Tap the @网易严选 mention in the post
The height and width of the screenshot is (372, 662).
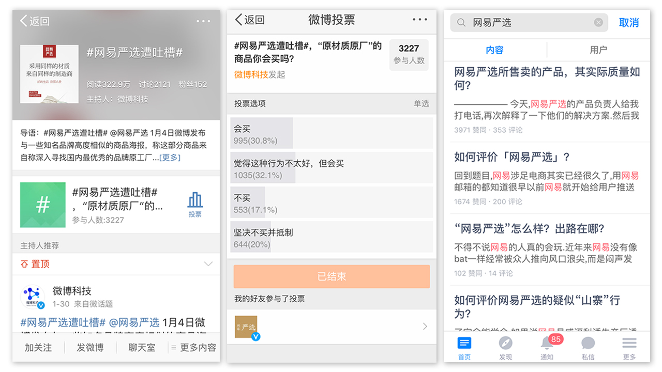(134, 322)
